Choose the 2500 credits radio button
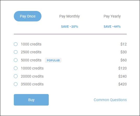This screenshot has height=116, width=140. (16, 52)
